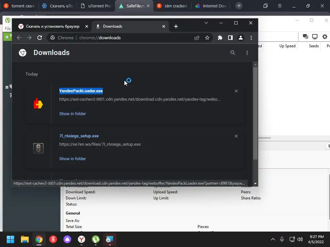
Task: Open Chrome tab search dropdown chevron
Action: 206,23
